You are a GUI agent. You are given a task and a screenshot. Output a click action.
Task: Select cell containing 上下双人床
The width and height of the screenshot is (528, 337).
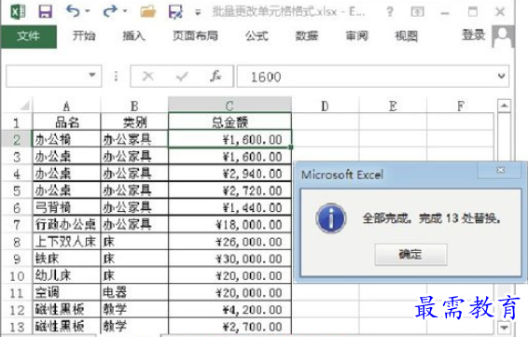pos(66,241)
